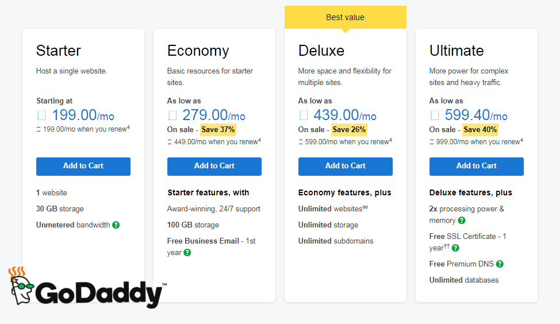Select the Best value banner
The width and height of the screenshot is (560, 324).
(346, 17)
